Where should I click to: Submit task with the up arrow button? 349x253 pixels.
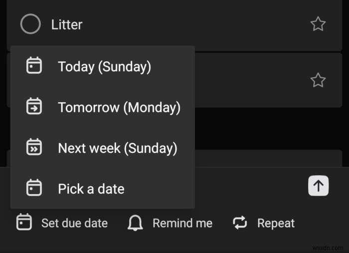click(318, 186)
